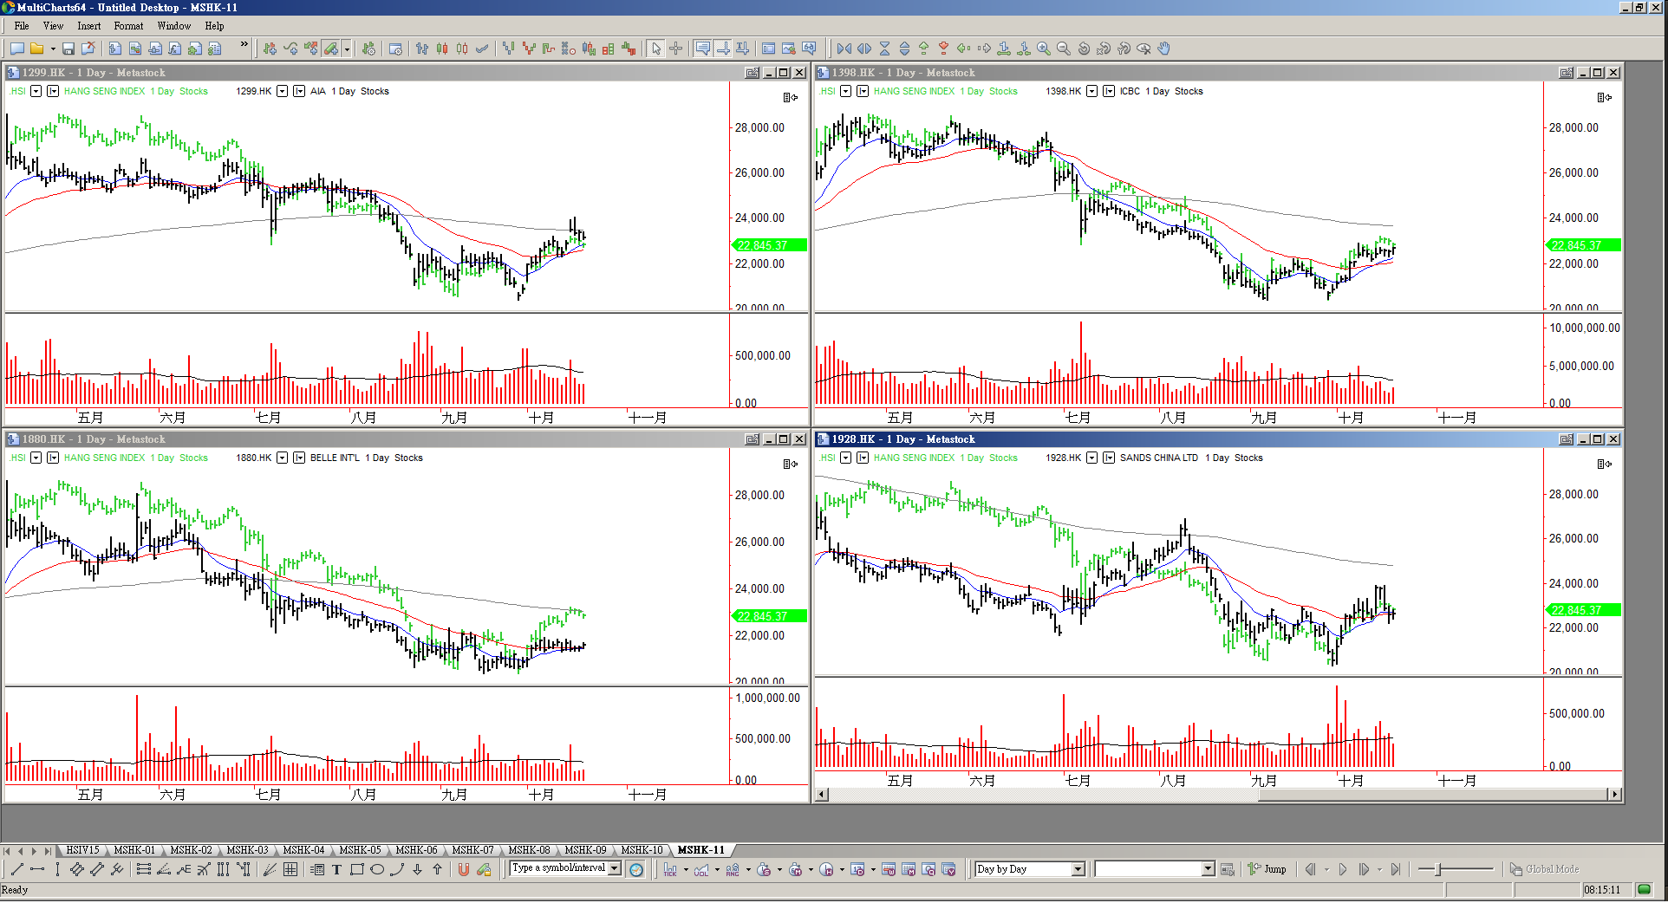Click the Save workspace floppy disk icon

[68, 49]
